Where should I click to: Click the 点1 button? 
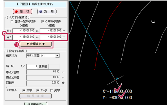pos(9,31)
